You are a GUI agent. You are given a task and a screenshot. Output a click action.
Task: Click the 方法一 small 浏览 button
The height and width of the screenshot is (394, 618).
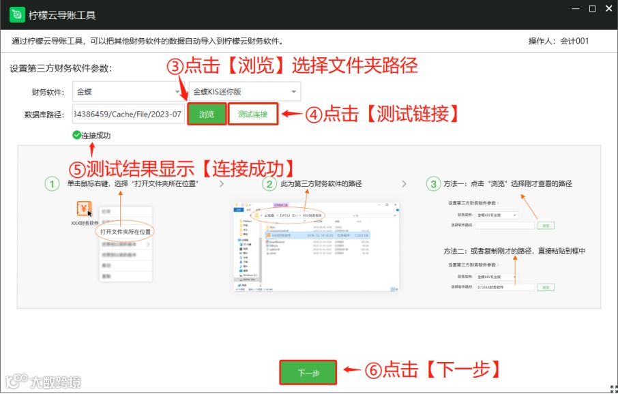[x=546, y=226]
